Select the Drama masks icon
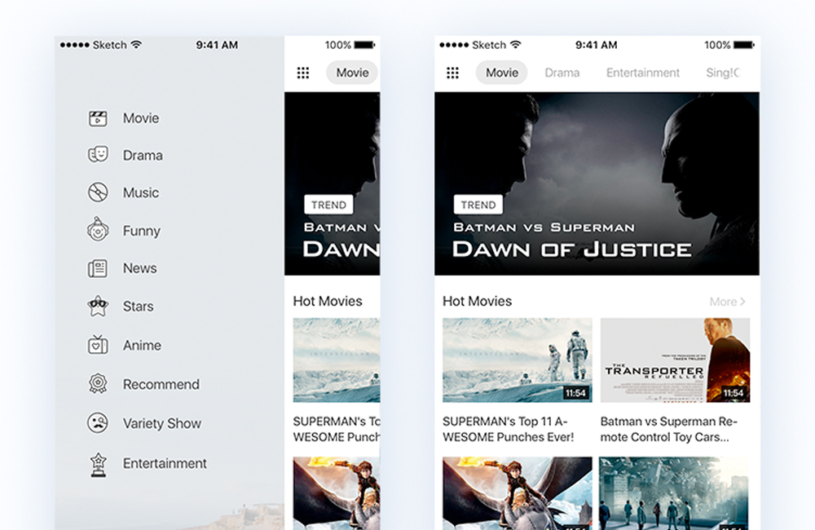The height and width of the screenshot is (530, 815). tap(98, 155)
